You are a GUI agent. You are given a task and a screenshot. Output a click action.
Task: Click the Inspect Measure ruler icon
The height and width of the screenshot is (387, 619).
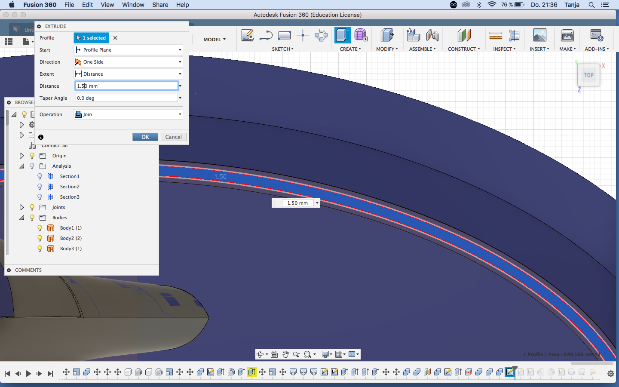coord(496,35)
